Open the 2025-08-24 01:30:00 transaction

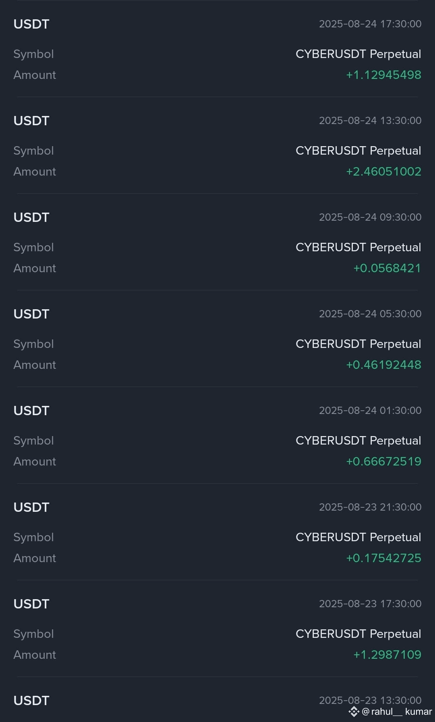(217, 435)
